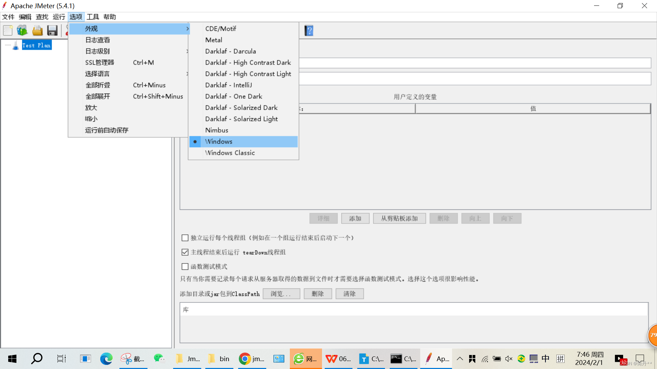Click the muted volume tray icon
This screenshot has height=369, width=657.
(509, 359)
